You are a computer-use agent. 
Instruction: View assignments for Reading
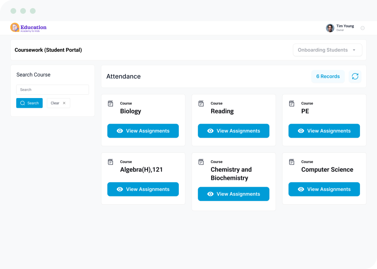tap(233, 131)
